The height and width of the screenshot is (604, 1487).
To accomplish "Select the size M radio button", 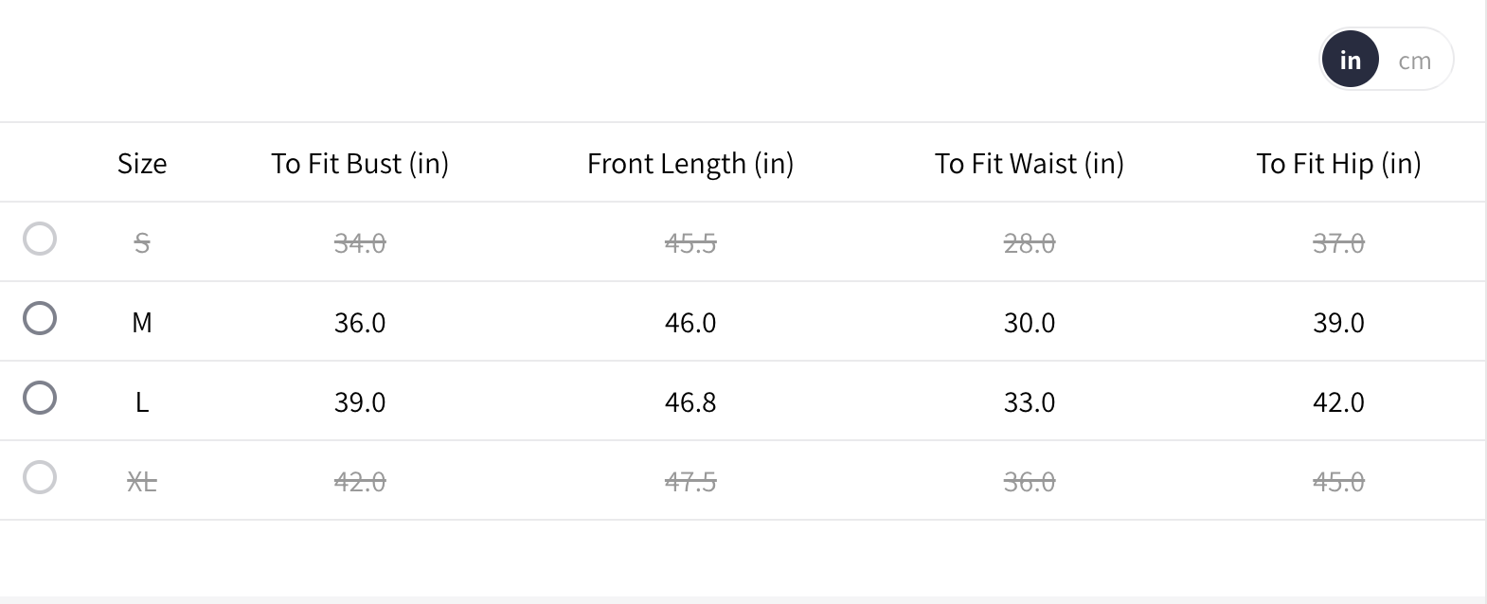I will coord(40,318).
